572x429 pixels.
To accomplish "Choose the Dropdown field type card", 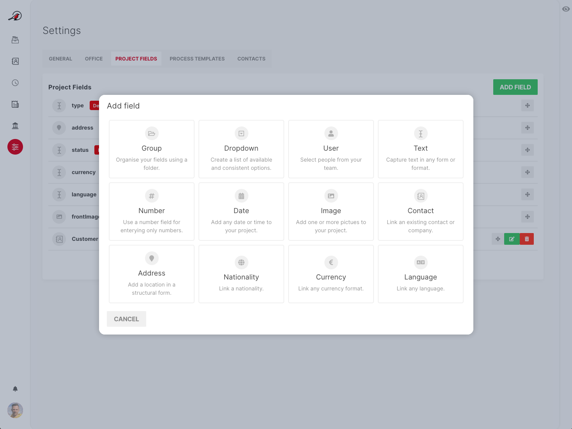I will [x=241, y=149].
